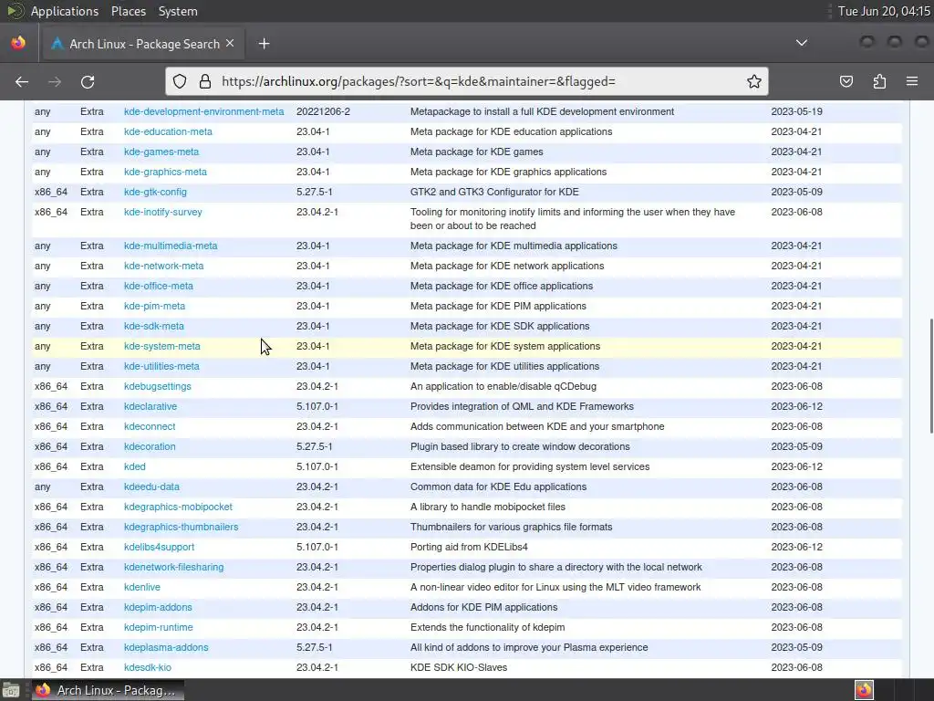Open kdelibs4support package link
934x701 pixels.
point(159,548)
